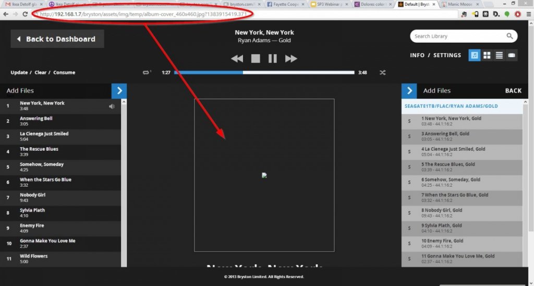534x286 pixels.
Task: Select playlist track La Cienega Just Smiled
Action: click(60, 136)
